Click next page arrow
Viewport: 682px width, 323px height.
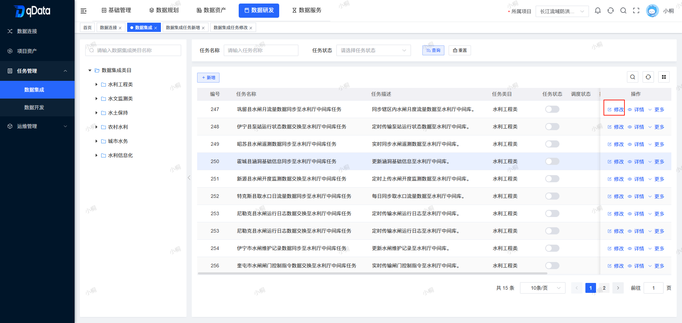pos(618,288)
